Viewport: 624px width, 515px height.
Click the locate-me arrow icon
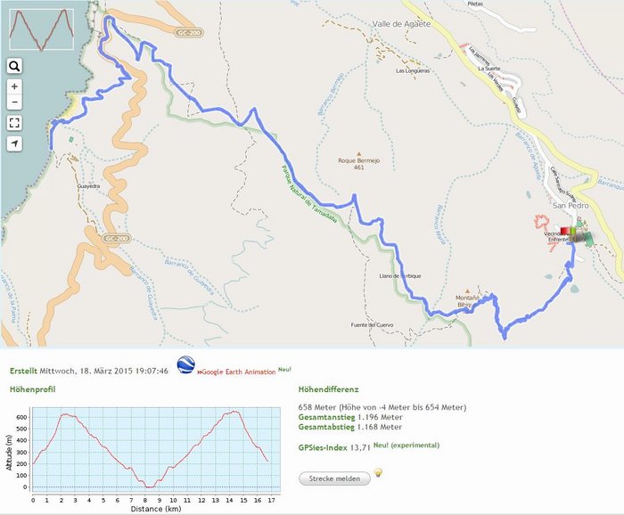coord(14,143)
